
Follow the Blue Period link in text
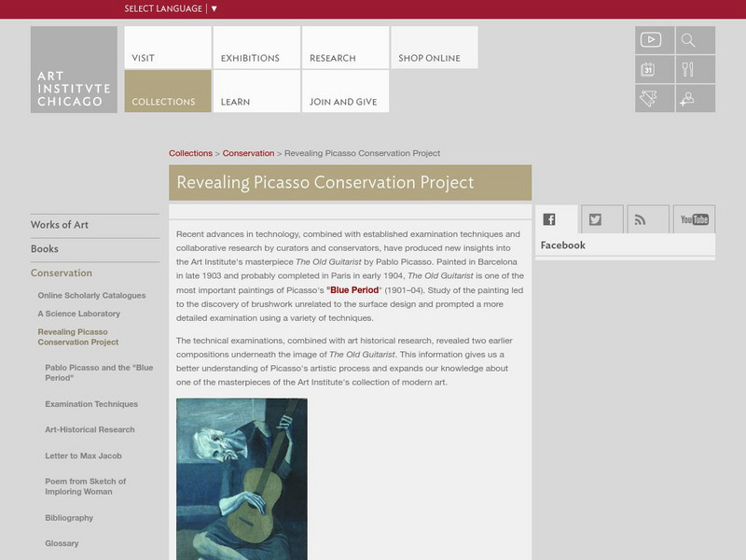coord(354,290)
